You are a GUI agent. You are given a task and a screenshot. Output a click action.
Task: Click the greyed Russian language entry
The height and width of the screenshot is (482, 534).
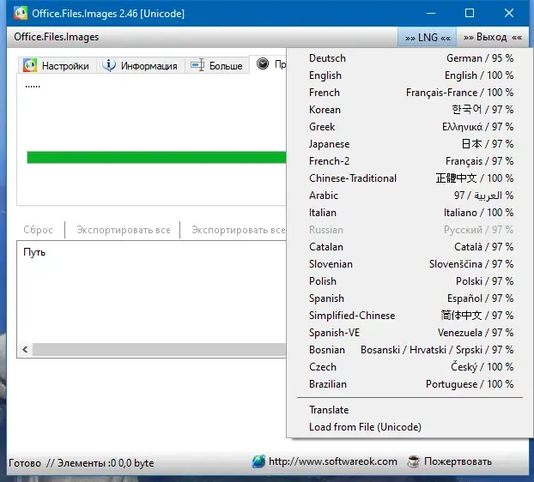[410, 230]
